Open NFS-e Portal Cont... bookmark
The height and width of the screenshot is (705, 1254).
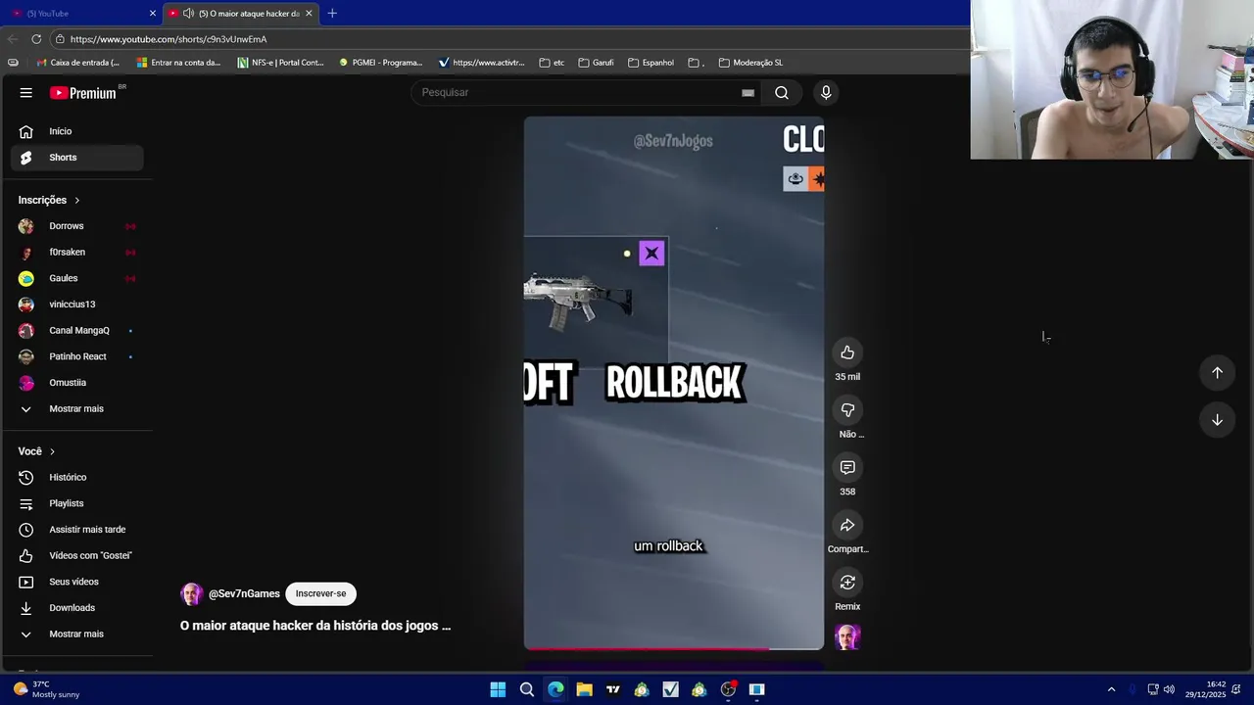click(280, 63)
